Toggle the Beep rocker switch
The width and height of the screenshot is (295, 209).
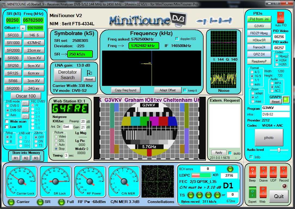(252, 172)
